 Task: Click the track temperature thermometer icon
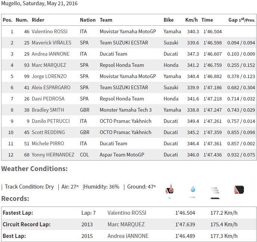[170, 190]
